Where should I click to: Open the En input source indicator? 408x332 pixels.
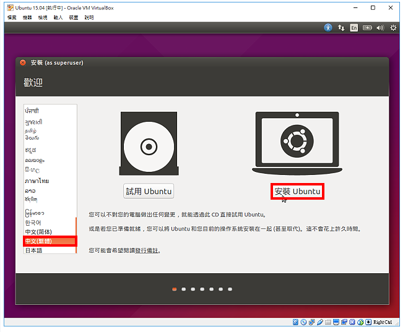[x=354, y=28]
